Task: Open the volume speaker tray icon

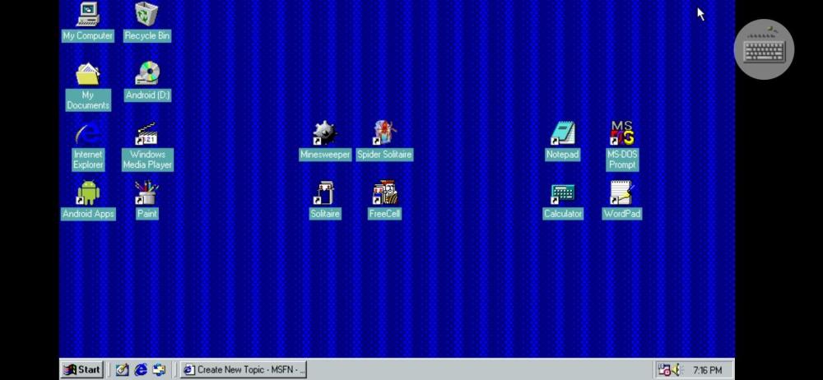Action: click(x=676, y=370)
